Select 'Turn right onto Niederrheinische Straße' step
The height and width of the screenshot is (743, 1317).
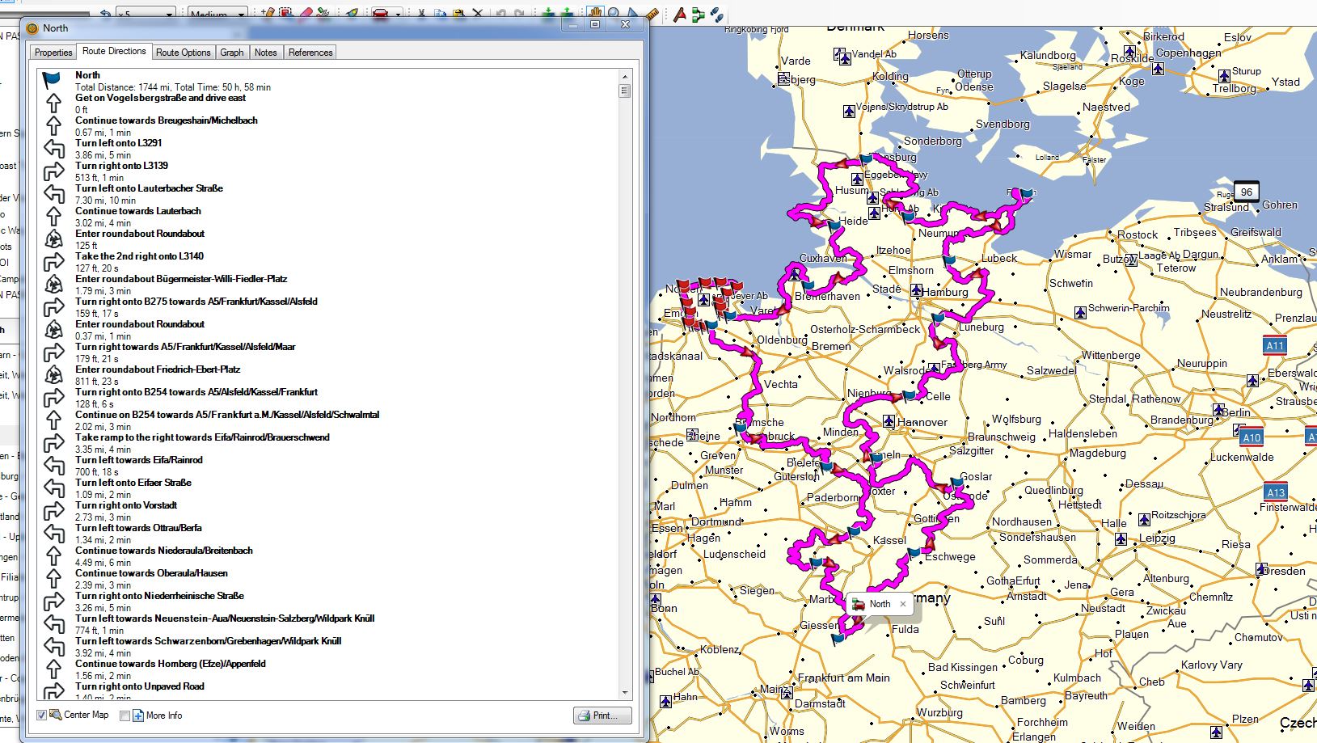160,596
